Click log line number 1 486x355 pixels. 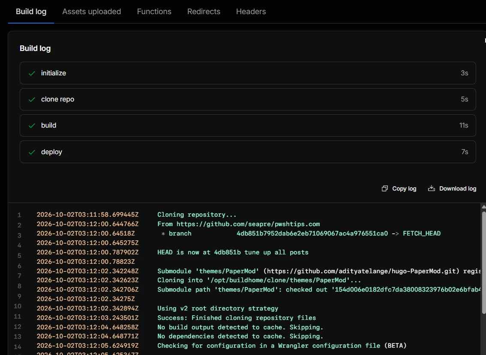click(19, 215)
